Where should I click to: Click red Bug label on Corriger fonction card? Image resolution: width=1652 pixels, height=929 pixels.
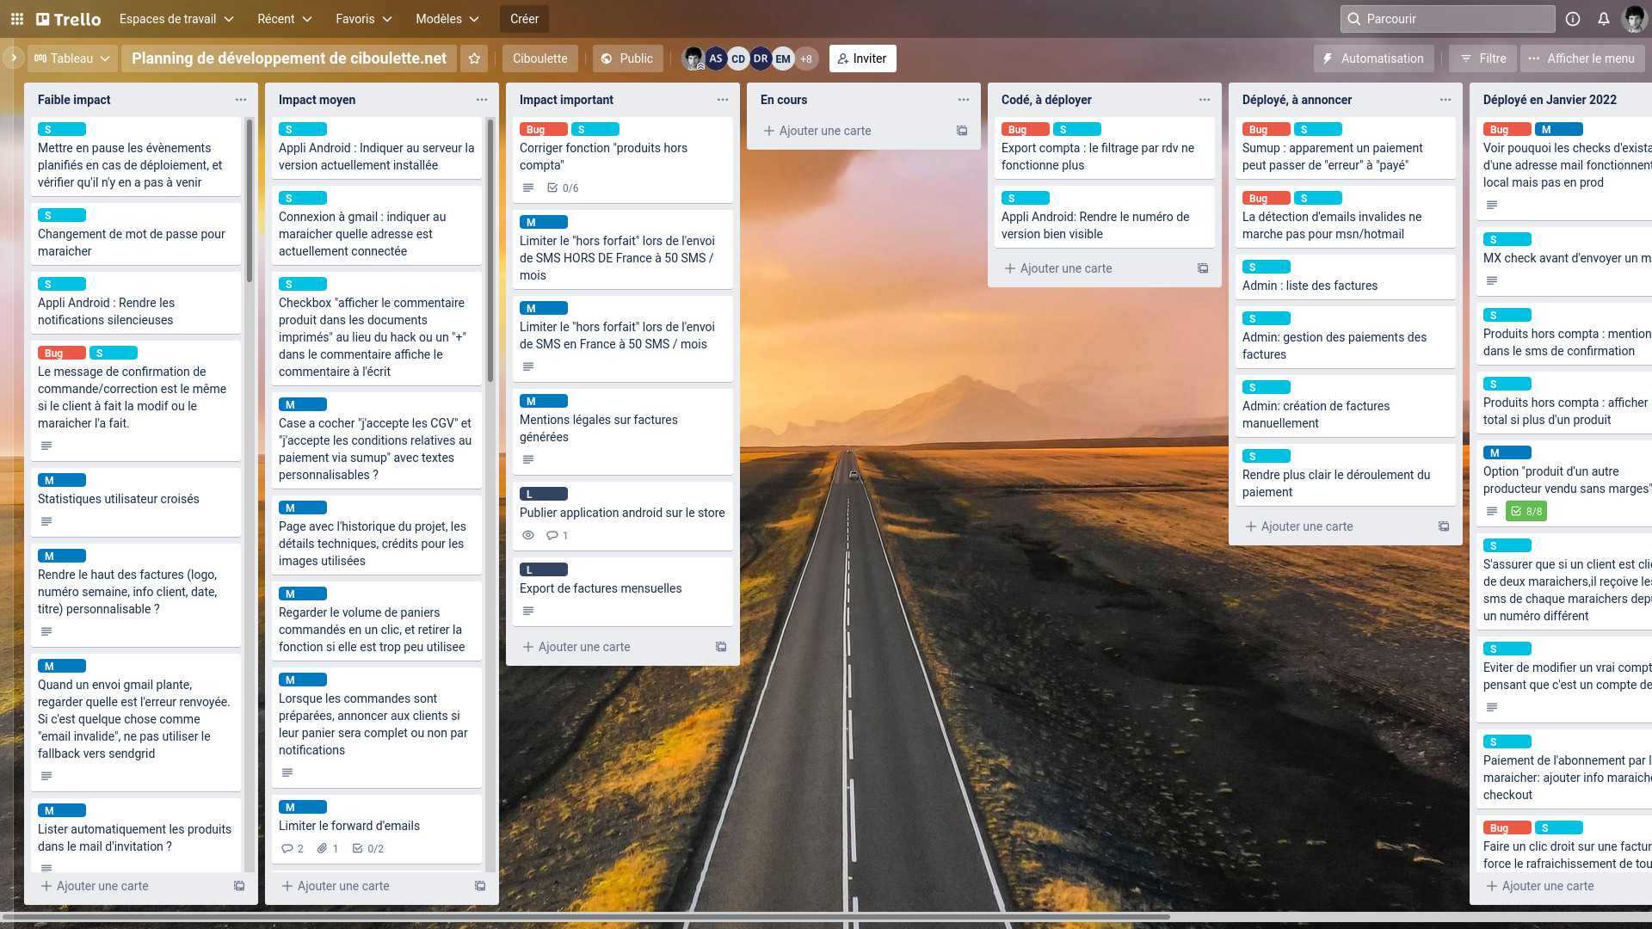coord(542,129)
